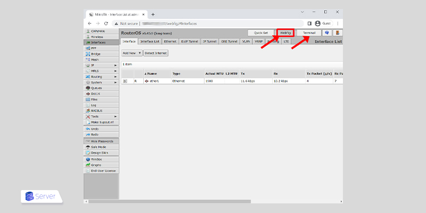Click the WebFig button
Viewport: 426px width, 213px height.
click(x=285, y=32)
